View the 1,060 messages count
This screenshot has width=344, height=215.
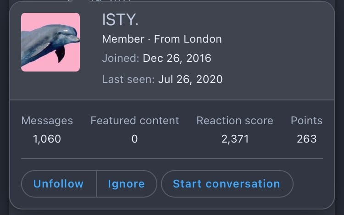pyautogui.click(x=47, y=139)
